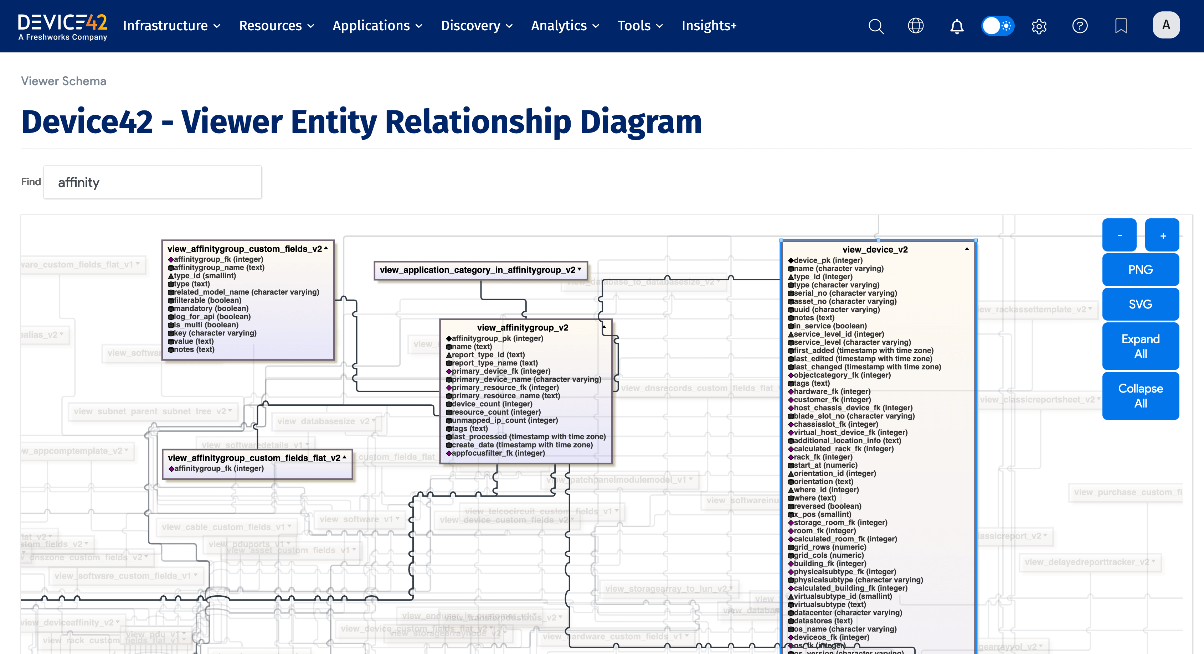Open the search magnifier icon
This screenshot has height=654, width=1204.
[x=876, y=26]
